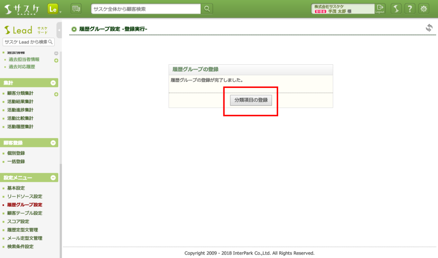Collapse the 設定メニュー section
The width and height of the screenshot is (438, 258).
53,178
